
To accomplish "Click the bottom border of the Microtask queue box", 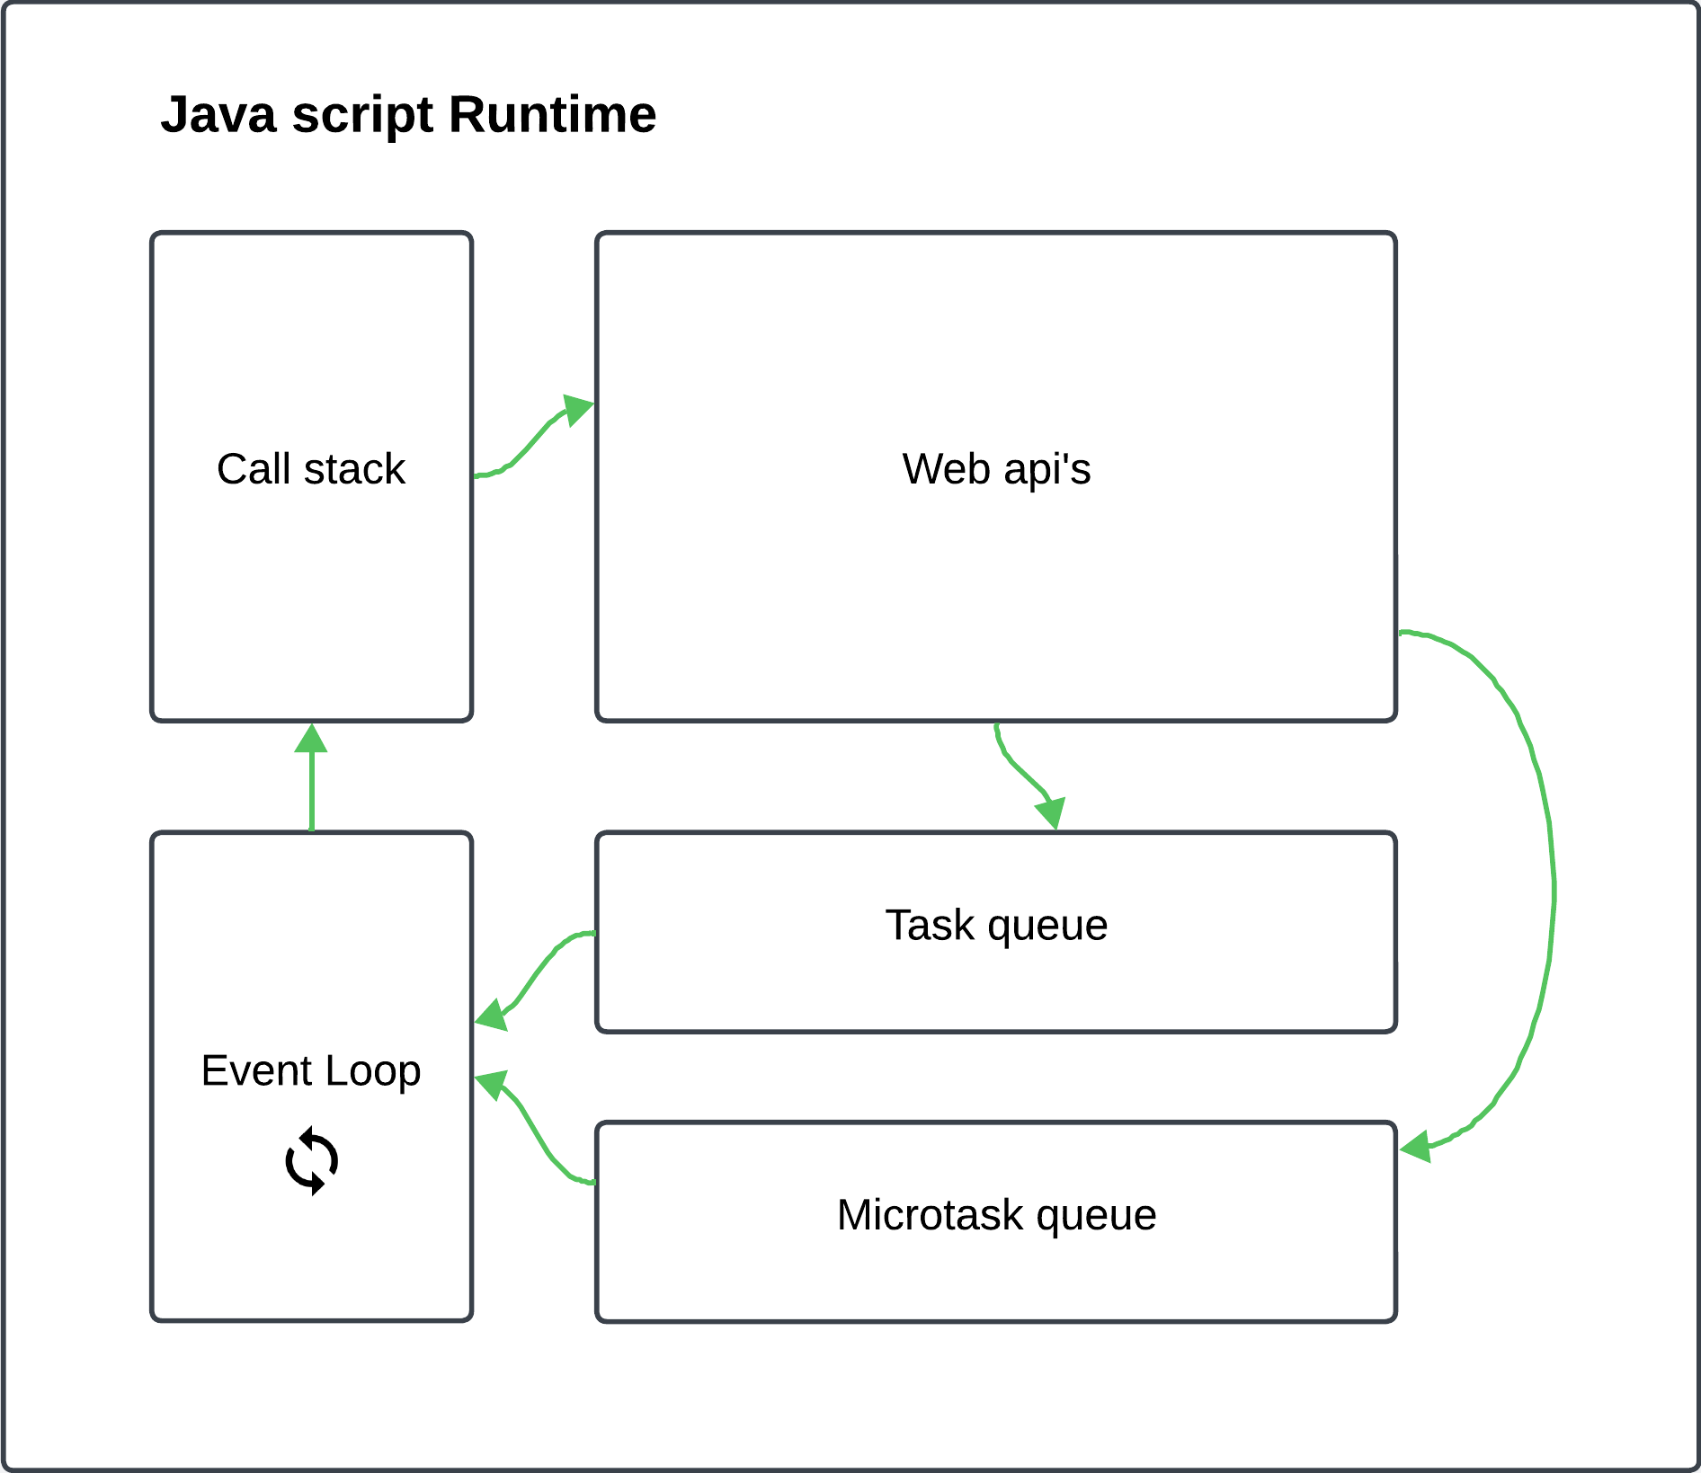I will pos(996,1320).
